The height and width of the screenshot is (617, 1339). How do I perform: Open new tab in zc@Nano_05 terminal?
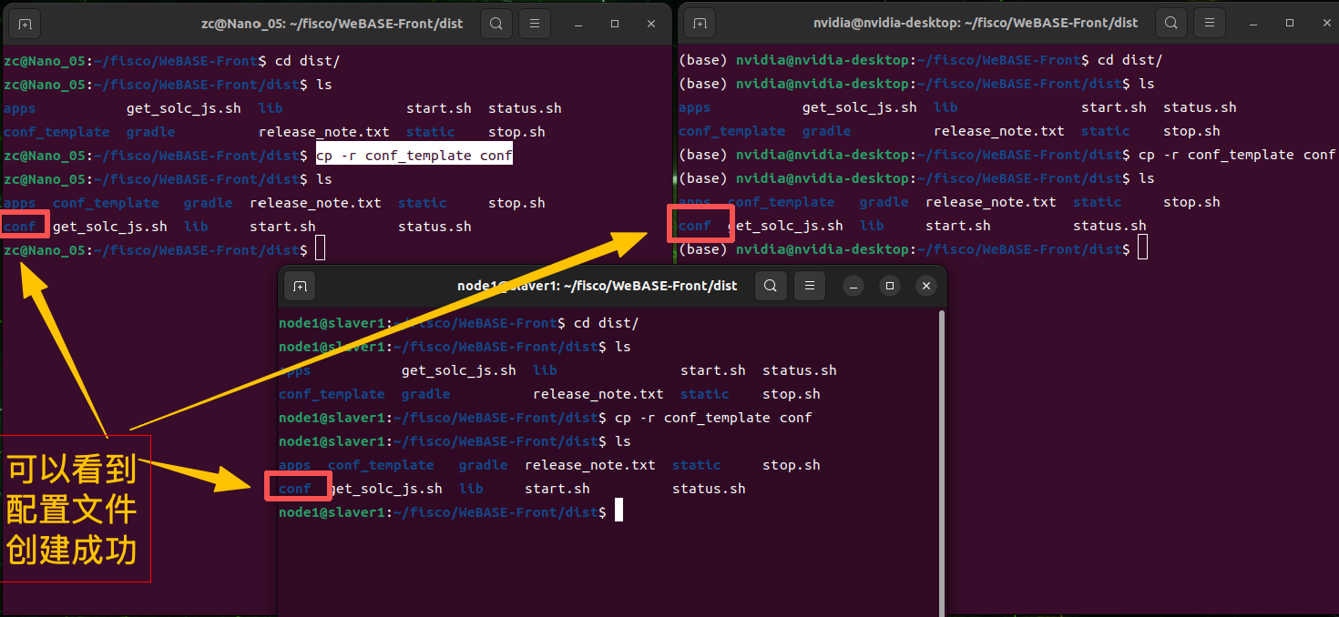point(25,24)
